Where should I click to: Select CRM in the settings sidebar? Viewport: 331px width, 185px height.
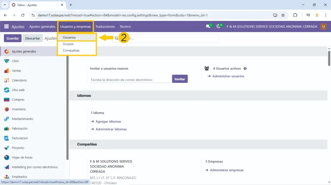[15, 61]
